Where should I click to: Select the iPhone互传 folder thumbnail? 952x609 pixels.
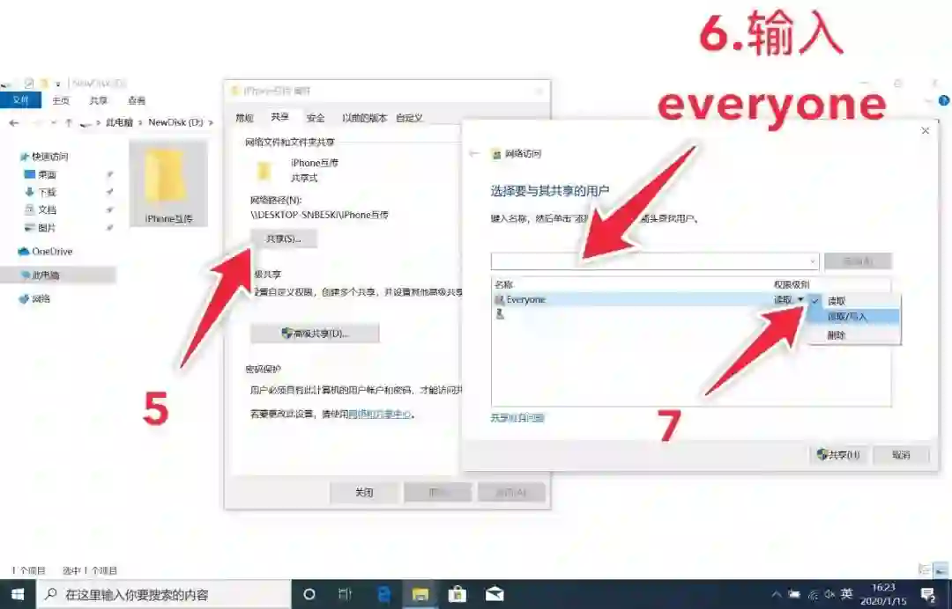point(168,183)
